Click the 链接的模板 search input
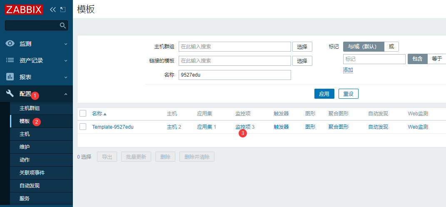This screenshot has height=207, width=446. [x=235, y=60]
